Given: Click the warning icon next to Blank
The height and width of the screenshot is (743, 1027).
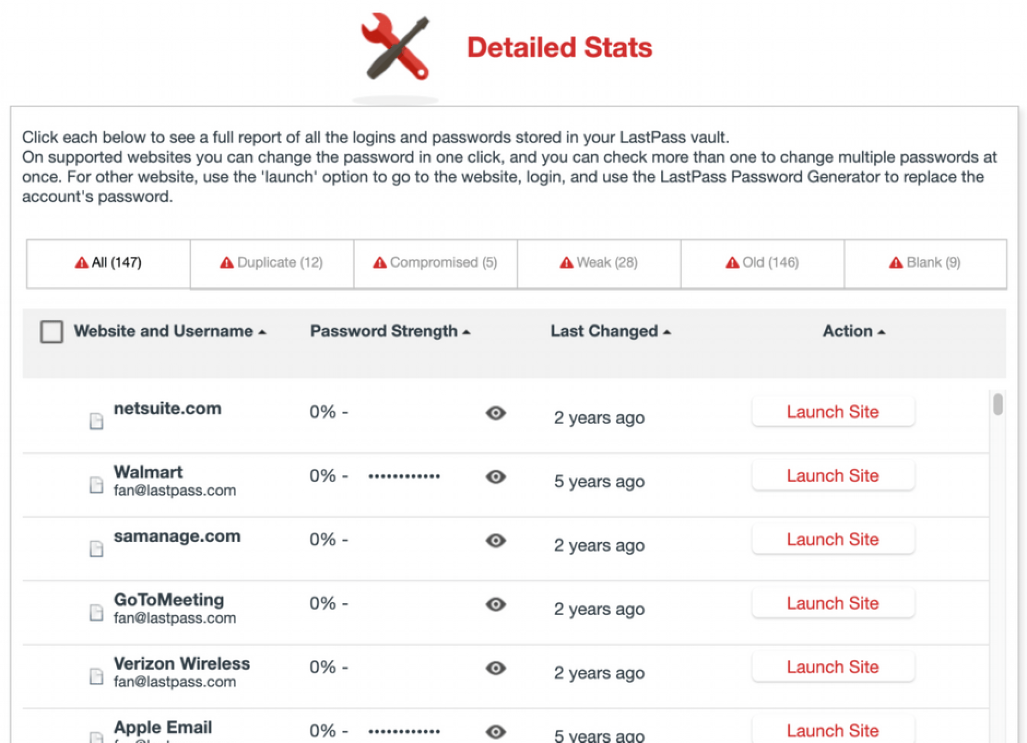Looking at the screenshot, I should (895, 262).
